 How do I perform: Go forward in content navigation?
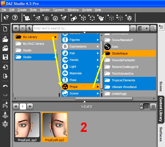(x=23, y=28)
